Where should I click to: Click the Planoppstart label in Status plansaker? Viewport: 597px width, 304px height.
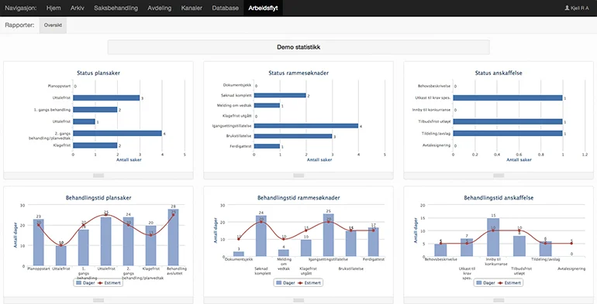59,87
